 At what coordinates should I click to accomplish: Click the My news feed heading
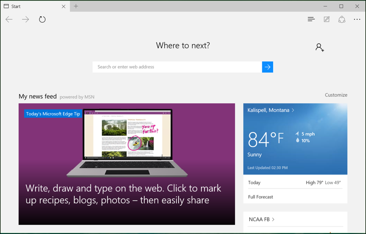point(37,96)
